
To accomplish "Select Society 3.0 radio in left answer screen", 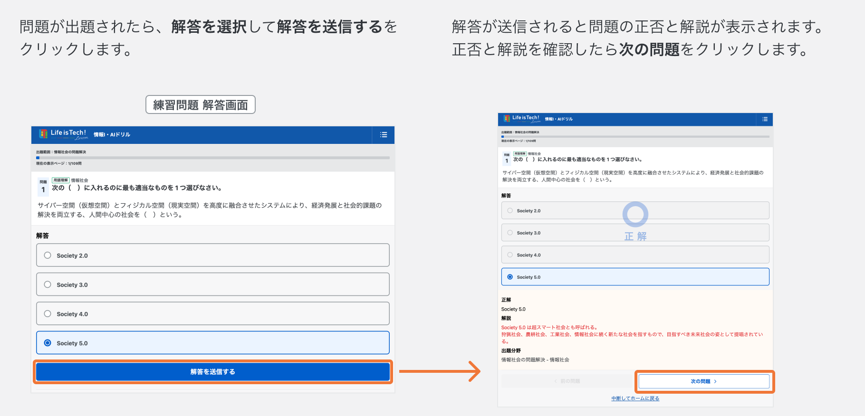I will point(48,284).
